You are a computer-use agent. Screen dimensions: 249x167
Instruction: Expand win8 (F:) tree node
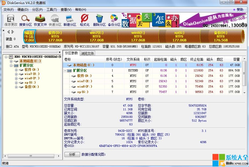pyautogui.click(x=16, y=78)
